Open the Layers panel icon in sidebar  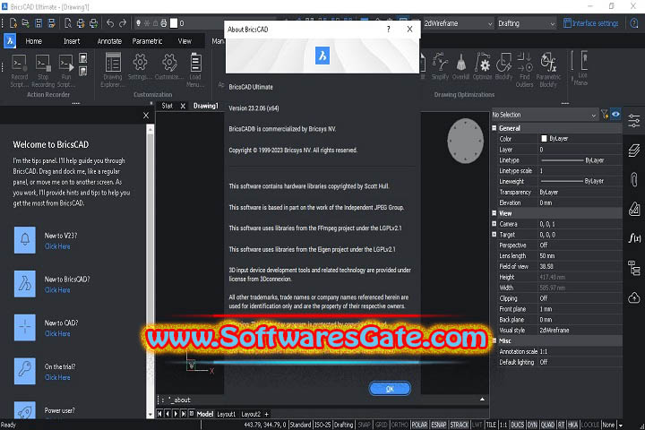[x=634, y=150]
